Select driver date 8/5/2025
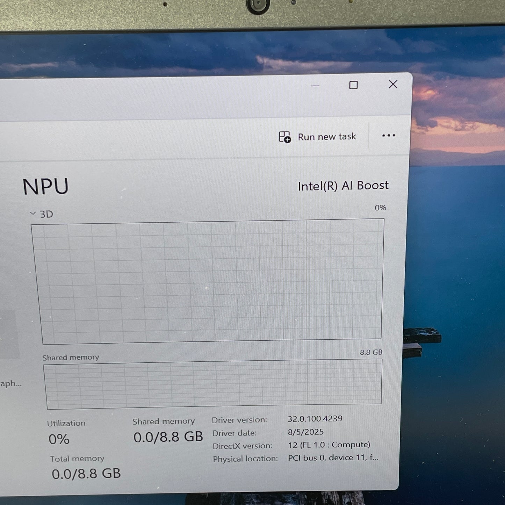This screenshot has height=505, width=505. (x=305, y=432)
